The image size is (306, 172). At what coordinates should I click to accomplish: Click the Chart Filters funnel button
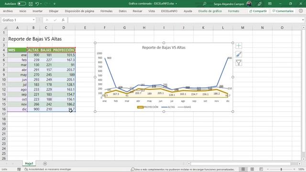[239, 63]
